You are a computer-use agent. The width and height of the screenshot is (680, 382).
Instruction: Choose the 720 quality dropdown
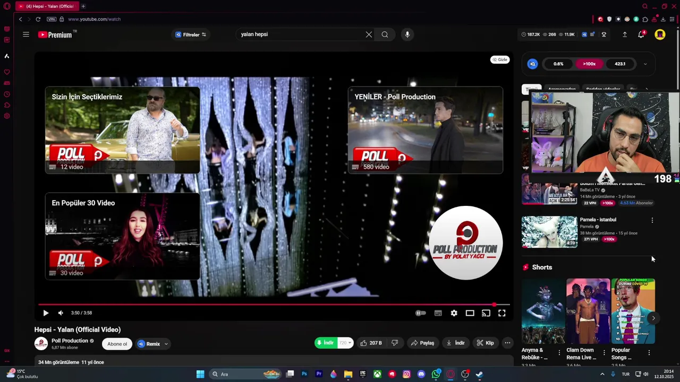tap(346, 343)
